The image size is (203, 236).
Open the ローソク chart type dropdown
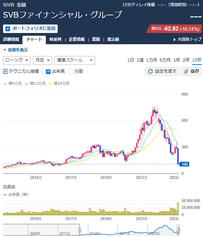pyautogui.click(x=17, y=60)
